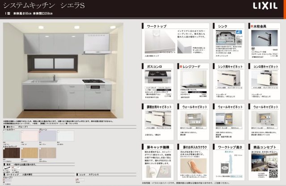
Task: Uncheck the silver handle option checkbox
Action: click(13, 167)
